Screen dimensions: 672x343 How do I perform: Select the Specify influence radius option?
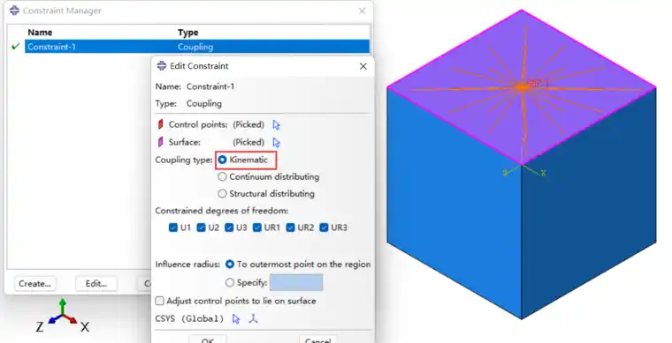click(x=230, y=282)
